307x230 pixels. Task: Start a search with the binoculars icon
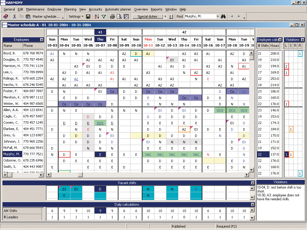(223, 17)
